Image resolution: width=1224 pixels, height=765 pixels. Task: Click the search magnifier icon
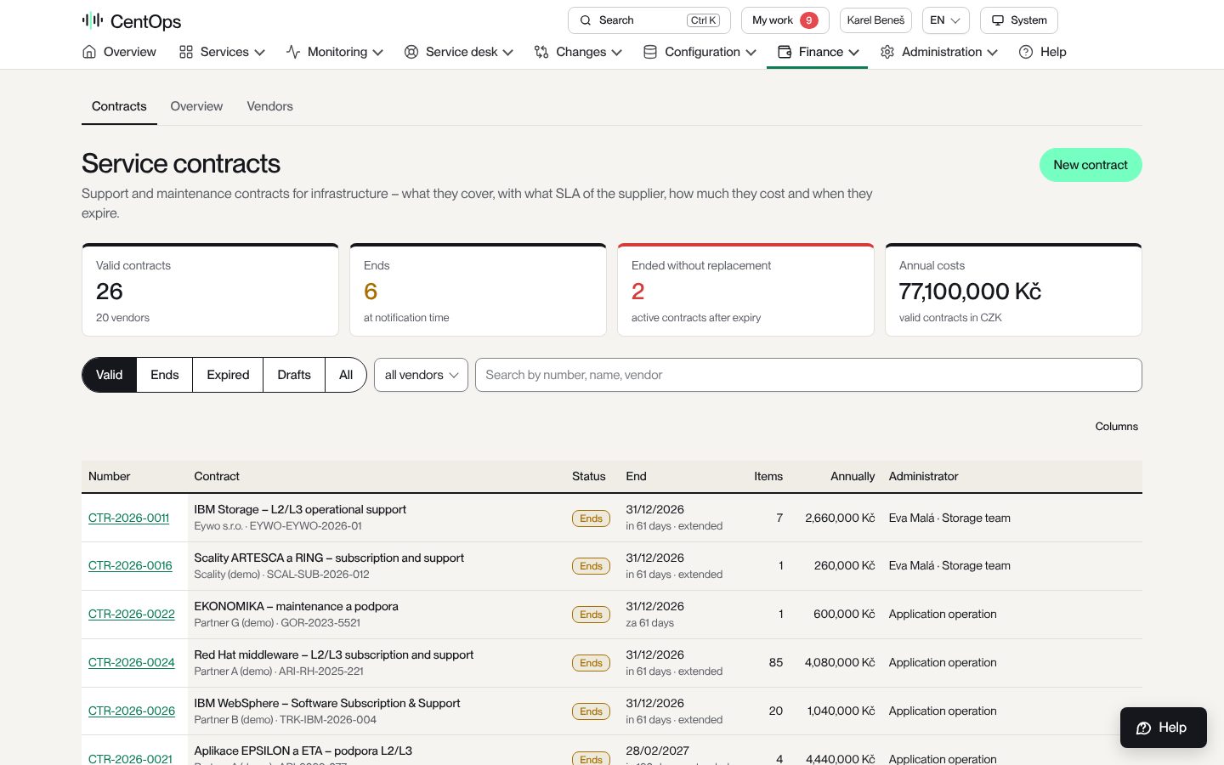pyautogui.click(x=586, y=20)
